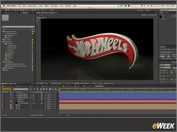The image size is (177, 132).
Task: Hide the Fill light layer
Action: (2, 107)
